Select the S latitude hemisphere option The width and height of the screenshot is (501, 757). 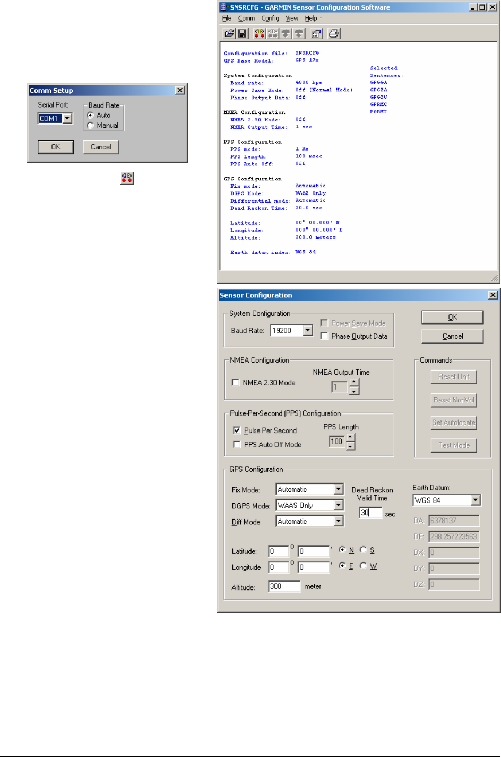pos(364,550)
